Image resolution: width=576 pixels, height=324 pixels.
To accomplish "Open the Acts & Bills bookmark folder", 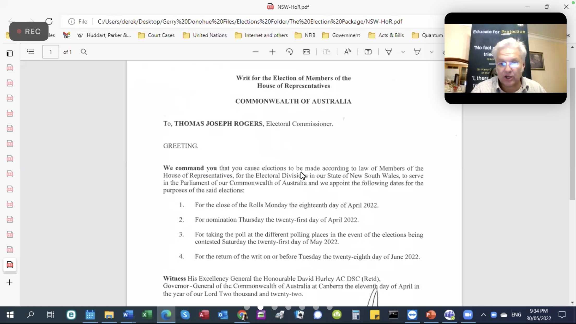I will (386, 35).
